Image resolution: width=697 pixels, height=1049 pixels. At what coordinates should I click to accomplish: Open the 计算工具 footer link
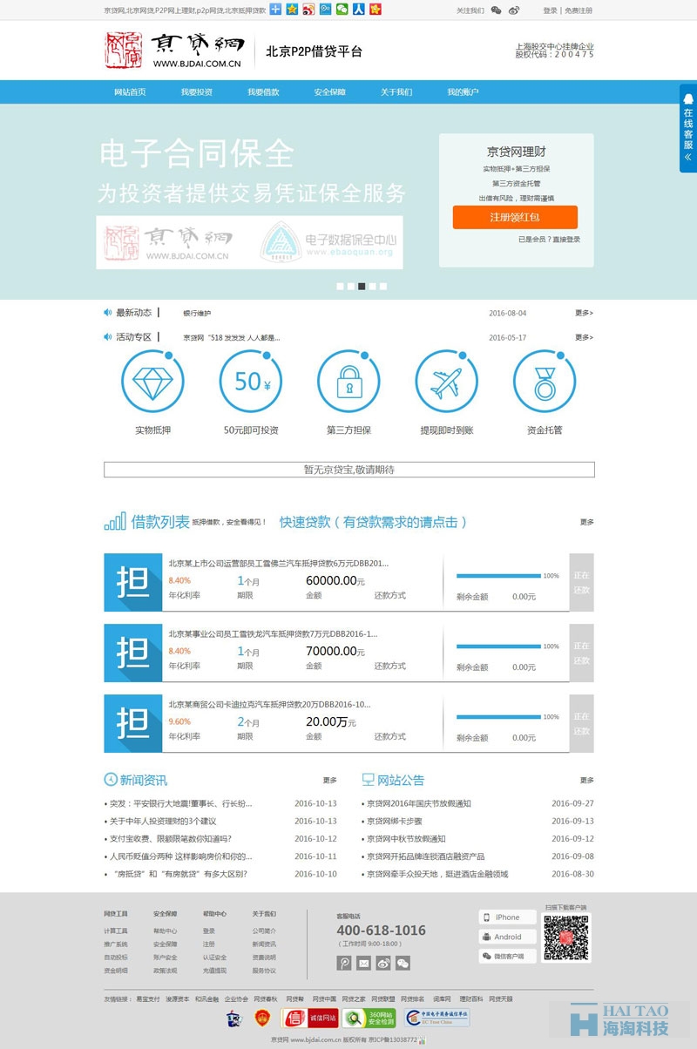pos(115,931)
